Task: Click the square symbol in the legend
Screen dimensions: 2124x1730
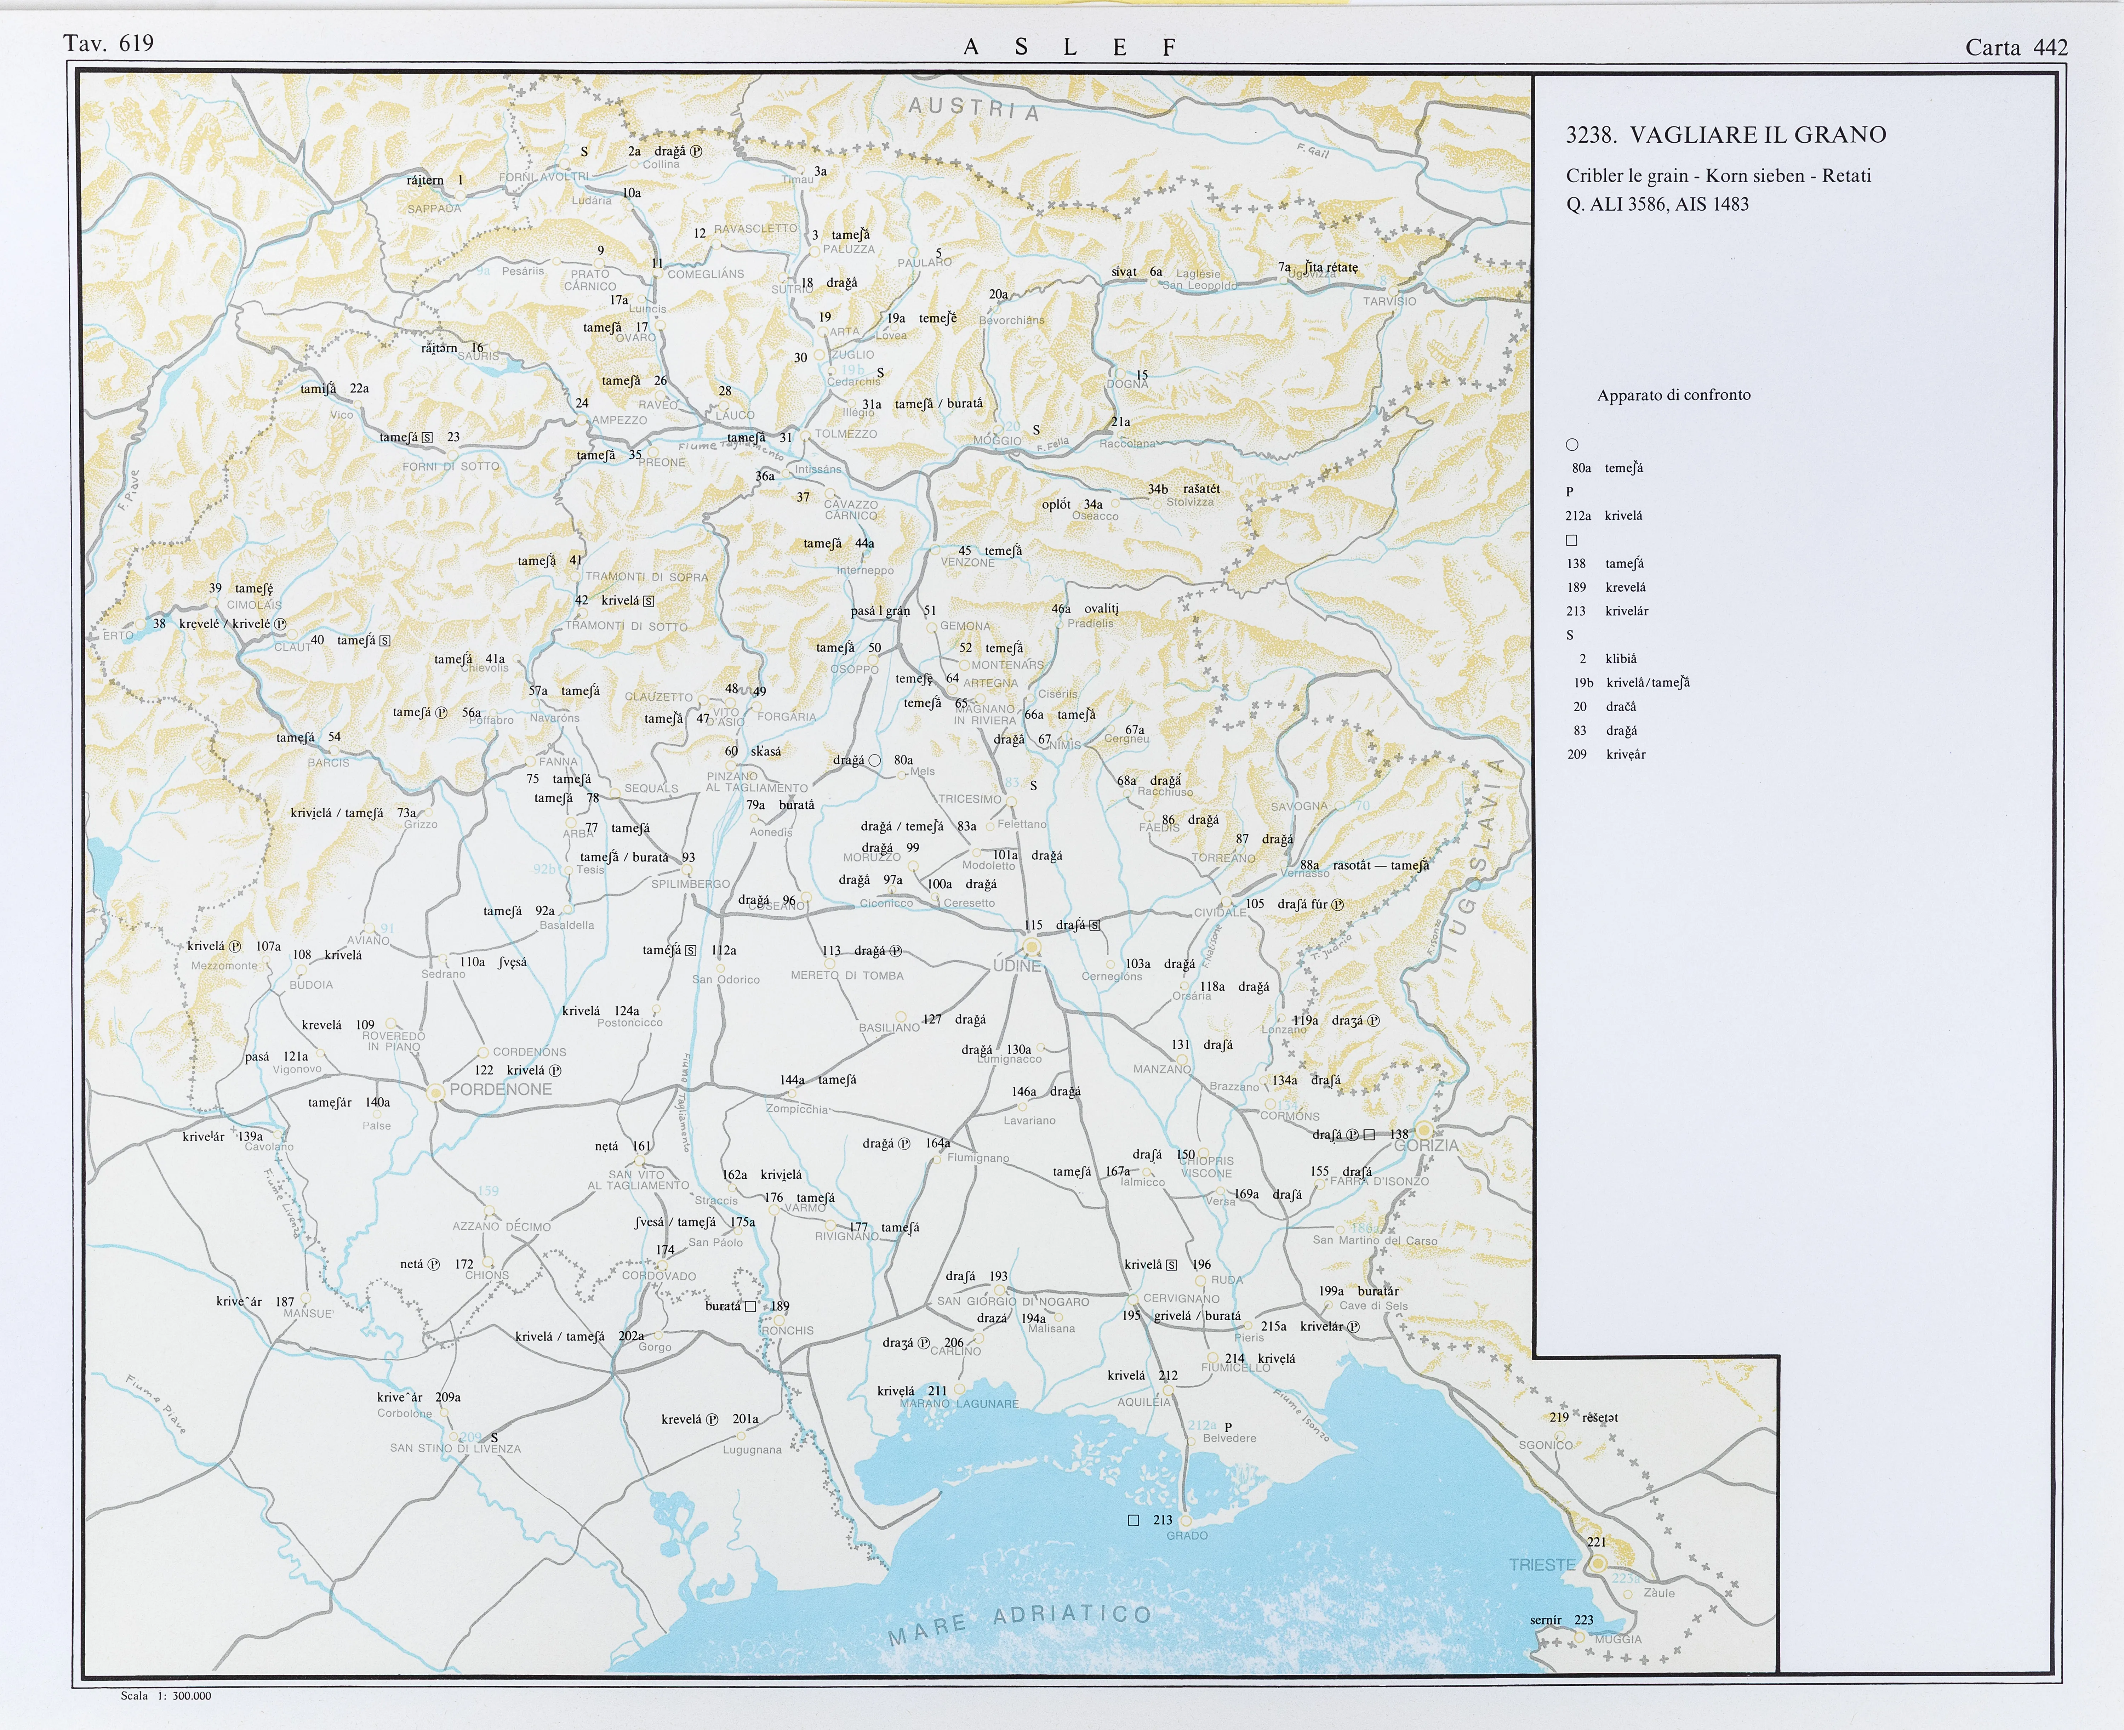Action: (1572, 540)
